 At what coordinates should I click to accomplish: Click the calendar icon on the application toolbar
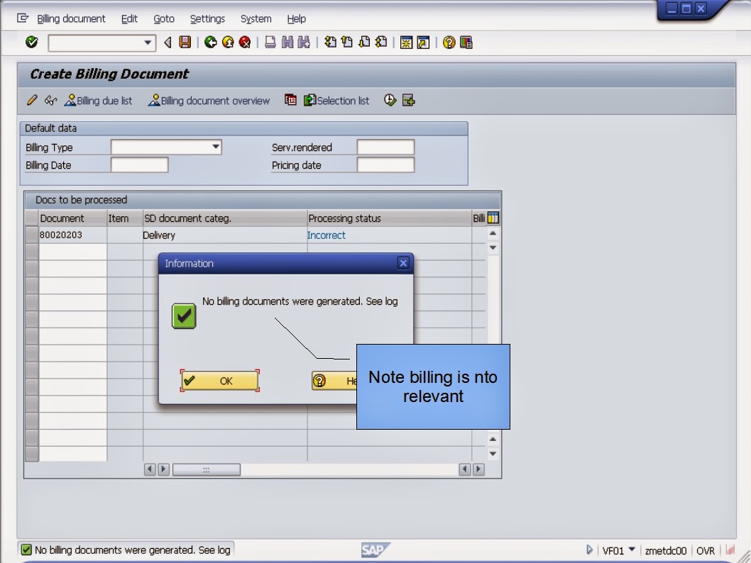290,101
